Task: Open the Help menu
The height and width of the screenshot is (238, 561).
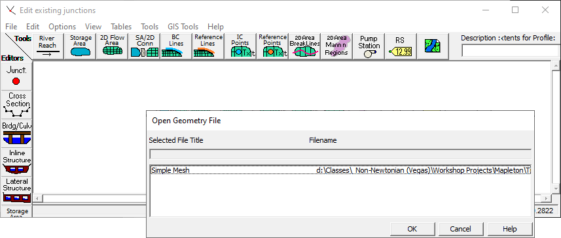Action: click(x=215, y=26)
